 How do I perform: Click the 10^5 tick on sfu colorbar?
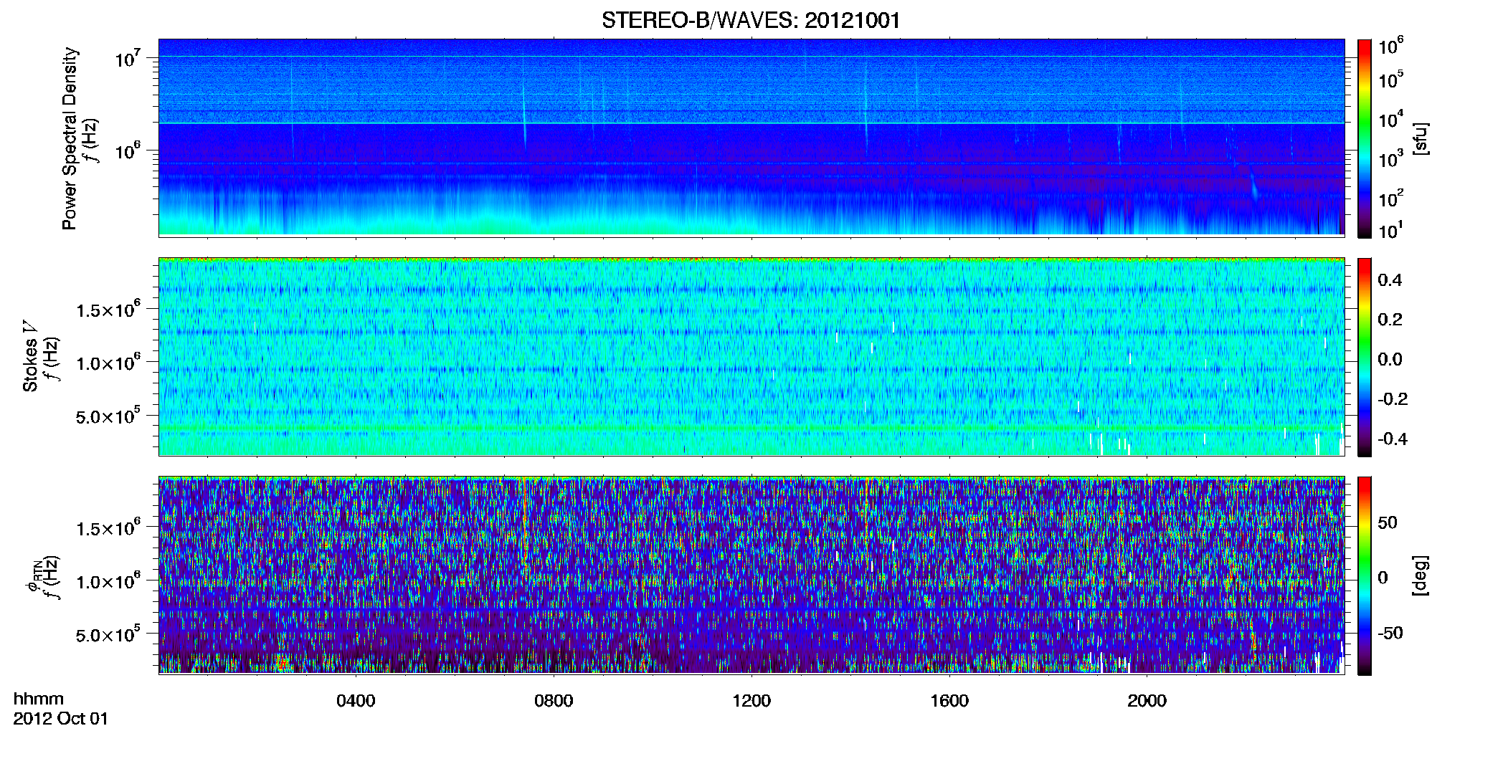tap(1391, 80)
